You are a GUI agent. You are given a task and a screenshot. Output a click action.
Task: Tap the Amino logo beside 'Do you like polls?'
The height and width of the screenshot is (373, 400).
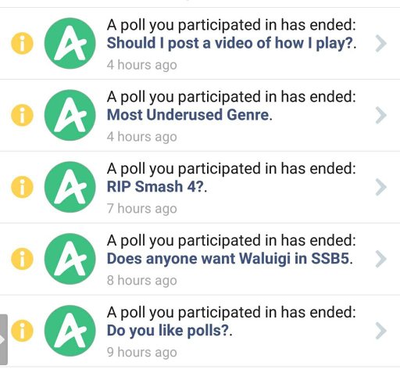70,331
